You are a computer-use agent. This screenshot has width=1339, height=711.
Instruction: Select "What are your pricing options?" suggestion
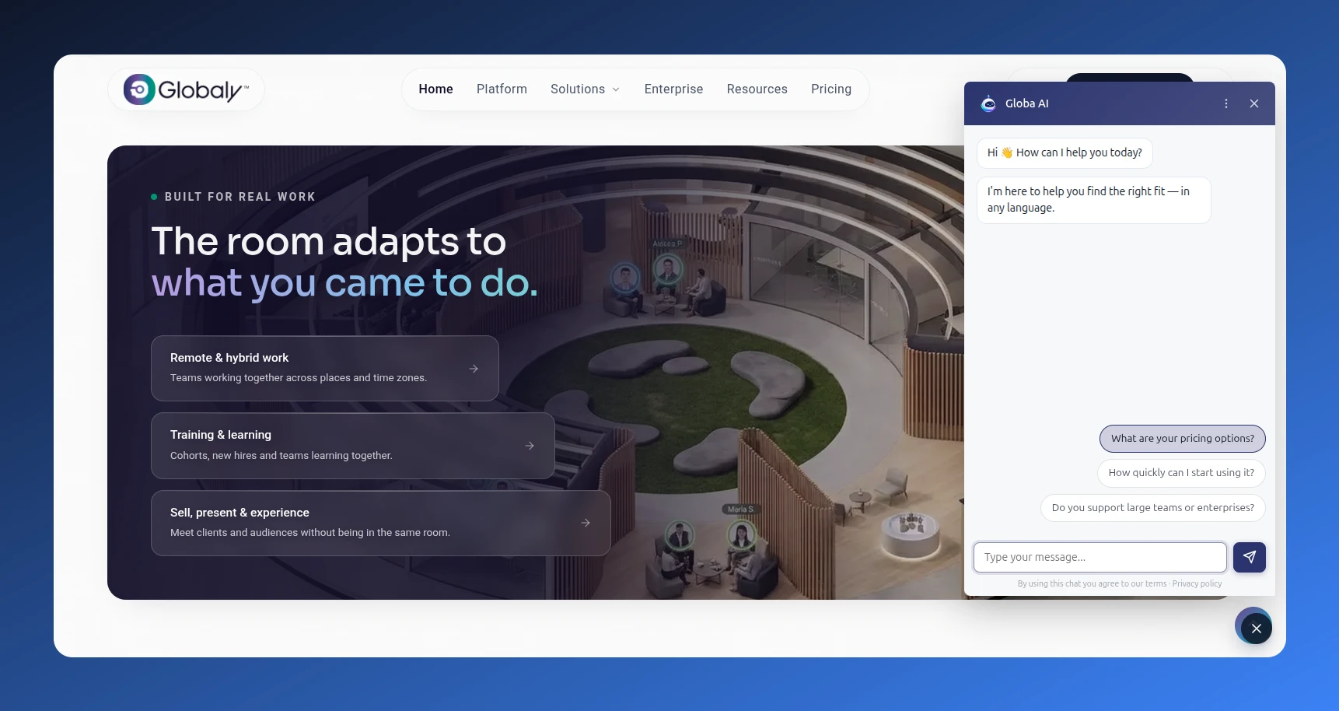(1182, 439)
